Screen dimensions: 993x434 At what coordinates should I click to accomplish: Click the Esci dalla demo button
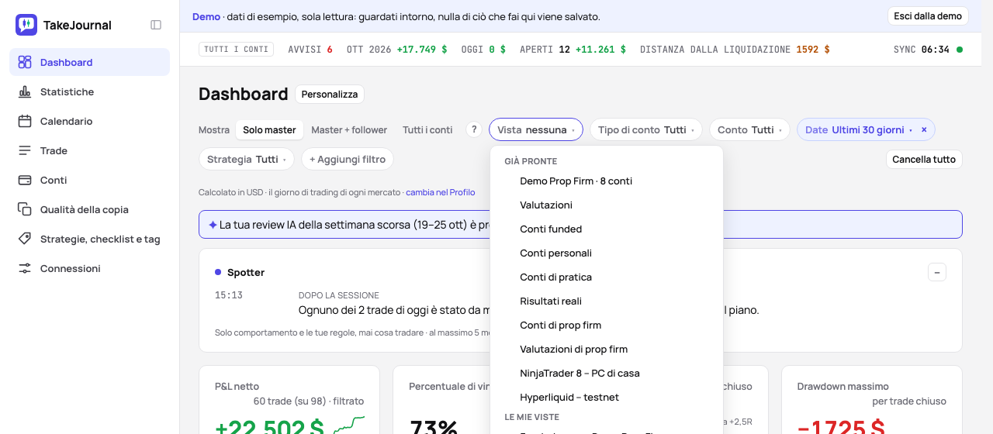(x=928, y=16)
